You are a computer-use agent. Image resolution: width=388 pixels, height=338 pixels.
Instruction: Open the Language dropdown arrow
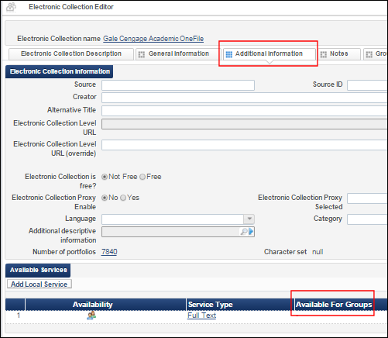click(249, 219)
